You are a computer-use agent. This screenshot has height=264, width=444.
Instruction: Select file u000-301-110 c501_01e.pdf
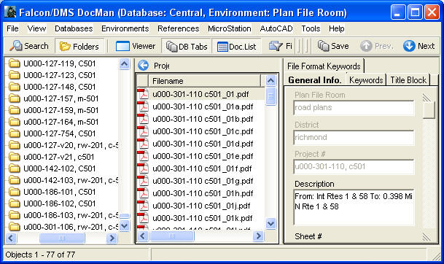point(203,156)
